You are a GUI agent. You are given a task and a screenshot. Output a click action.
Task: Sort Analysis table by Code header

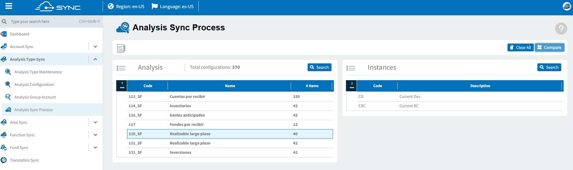pyautogui.click(x=148, y=86)
